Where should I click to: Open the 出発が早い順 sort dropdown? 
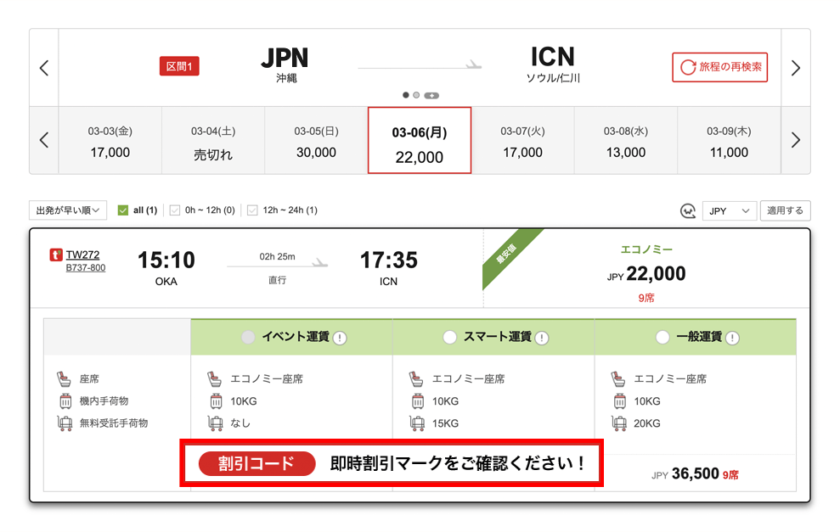point(68,210)
